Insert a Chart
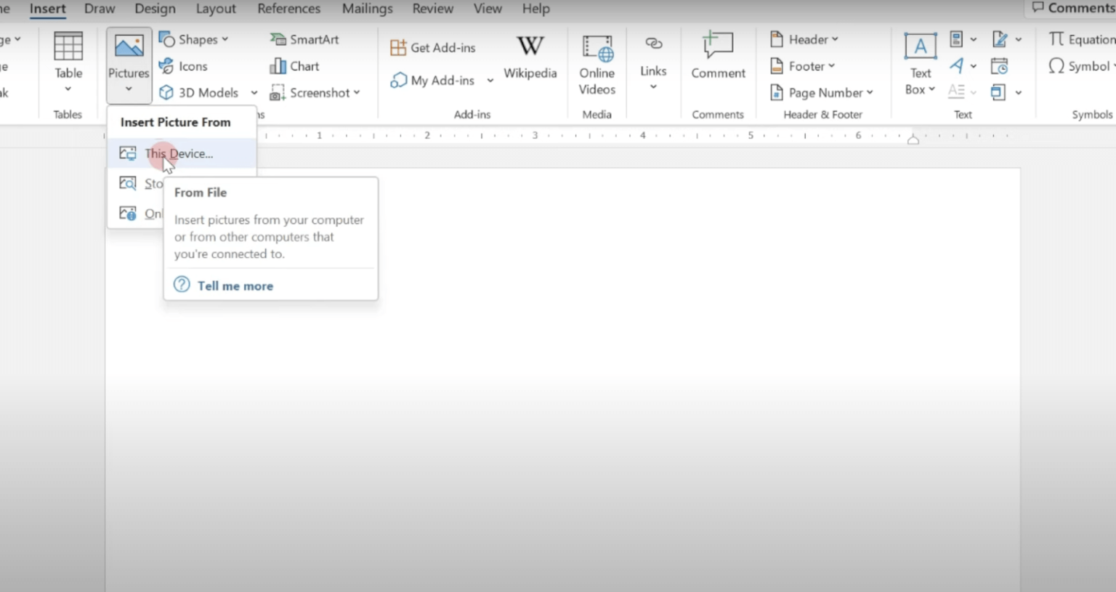Image resolution: width=1116 pixels, height=592 pixels. pyautogui.click(x=294, y=66)
